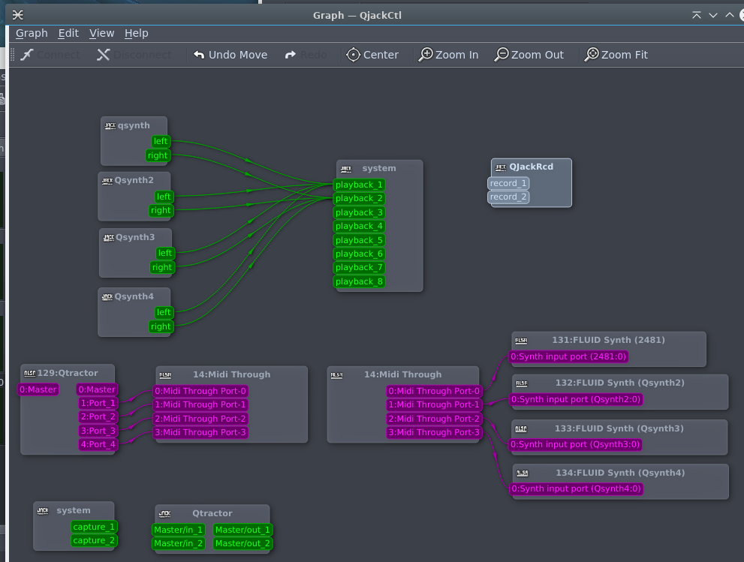The height and width of the screenshot is (562, 744).
Task: Click the ALSA icon on 133:FLUID Synth node
Action: click(x=521, y=428)
